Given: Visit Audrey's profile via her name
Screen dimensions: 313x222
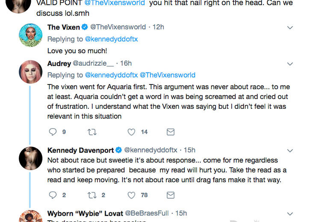Looking at the screenshot, I should point(59,64).
